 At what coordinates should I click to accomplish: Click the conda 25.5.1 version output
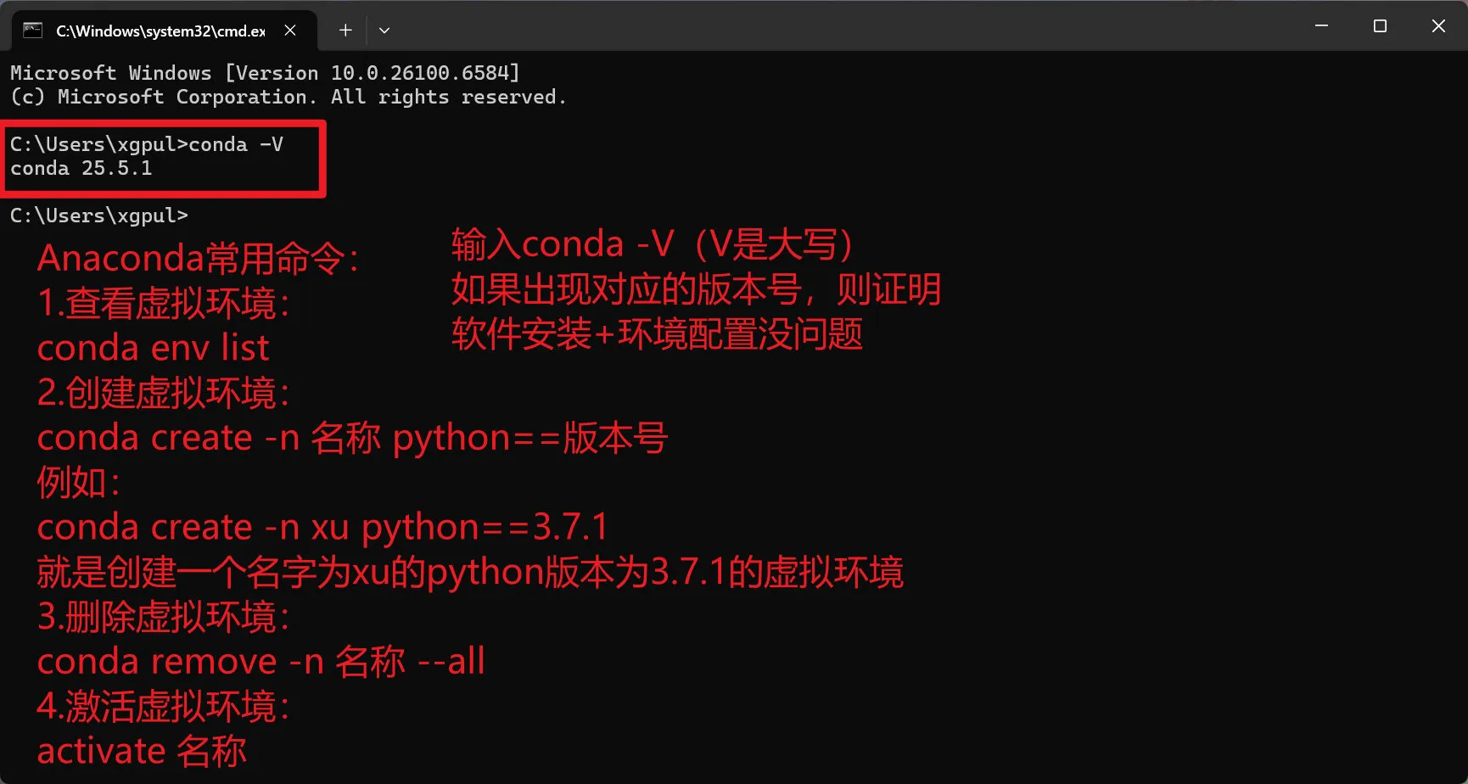pyautogui.click(x=81, y=168)
